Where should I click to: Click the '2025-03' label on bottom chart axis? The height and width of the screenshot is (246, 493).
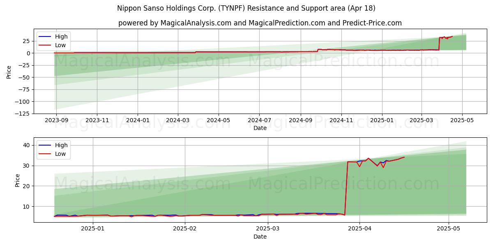tap(268, 229)
